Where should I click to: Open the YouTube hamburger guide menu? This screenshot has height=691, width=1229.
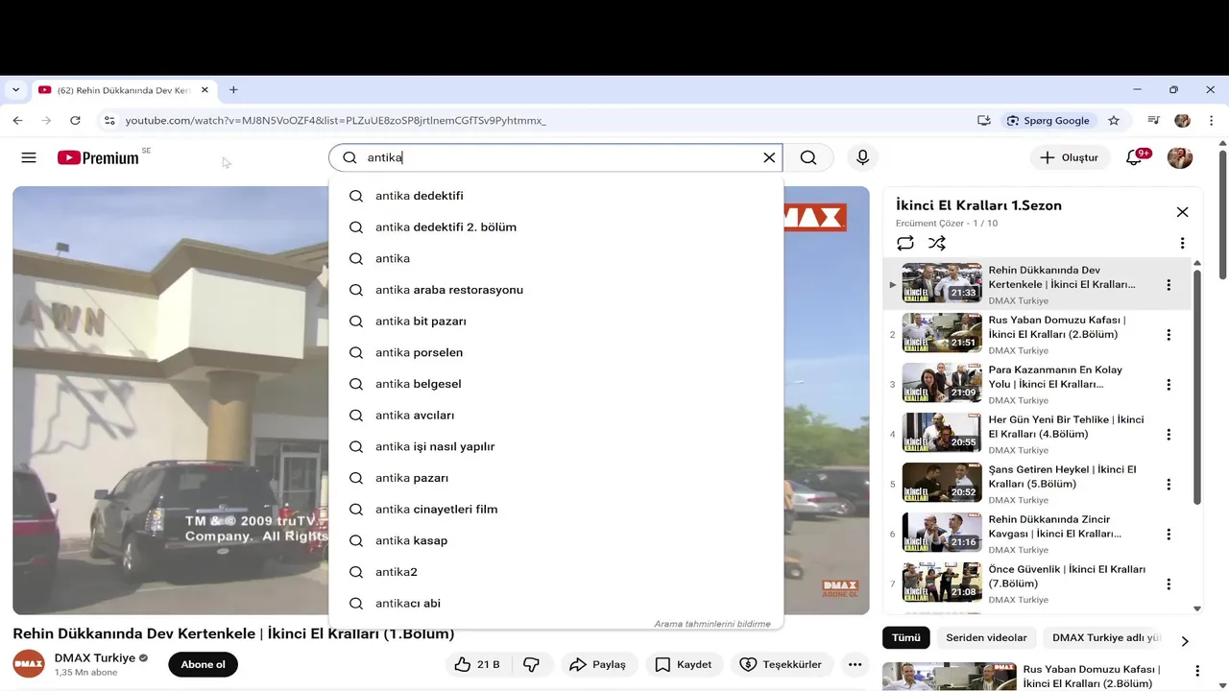coord(29,157)
